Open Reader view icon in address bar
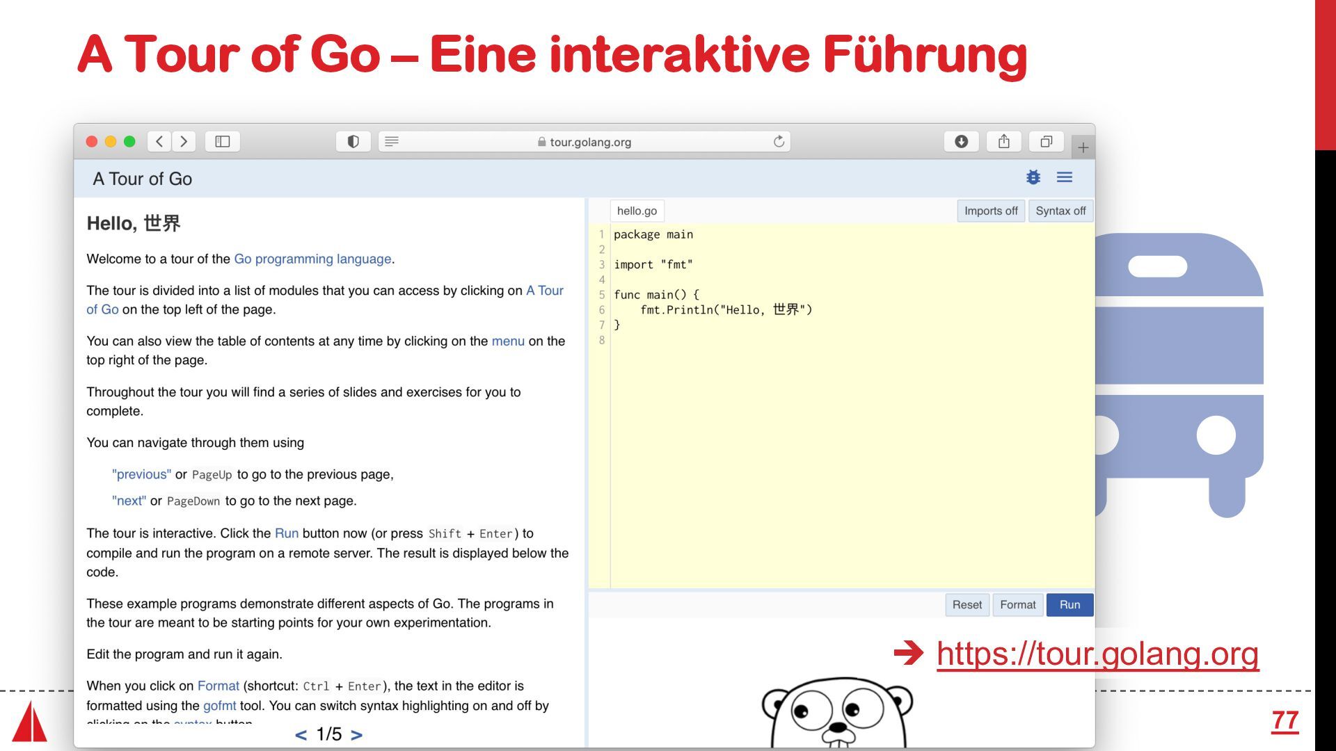Viewport: 1336px width, 751px height. click(x=392, y=141)
